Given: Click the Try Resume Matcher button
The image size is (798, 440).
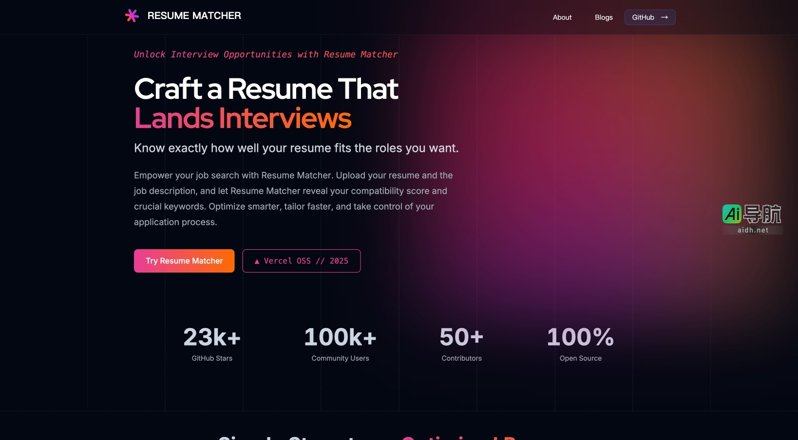Looking at the screenshot, I should pyautogui.click(x=184, y=261).
